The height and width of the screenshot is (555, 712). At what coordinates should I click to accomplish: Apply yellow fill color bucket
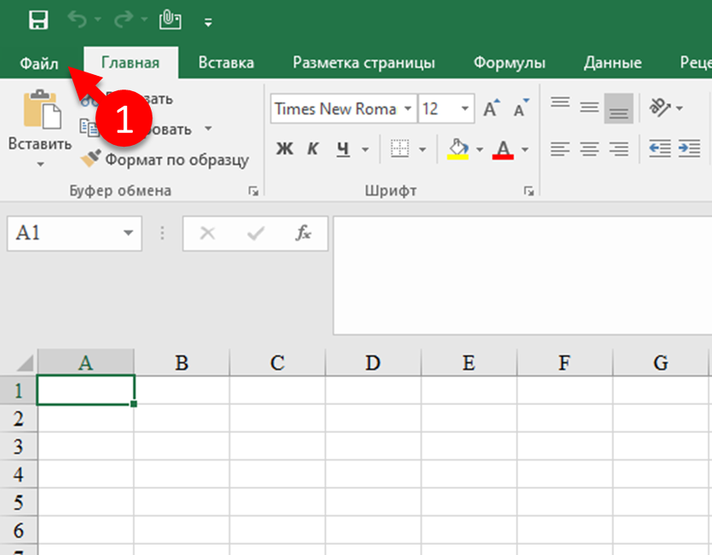[457, 148]
